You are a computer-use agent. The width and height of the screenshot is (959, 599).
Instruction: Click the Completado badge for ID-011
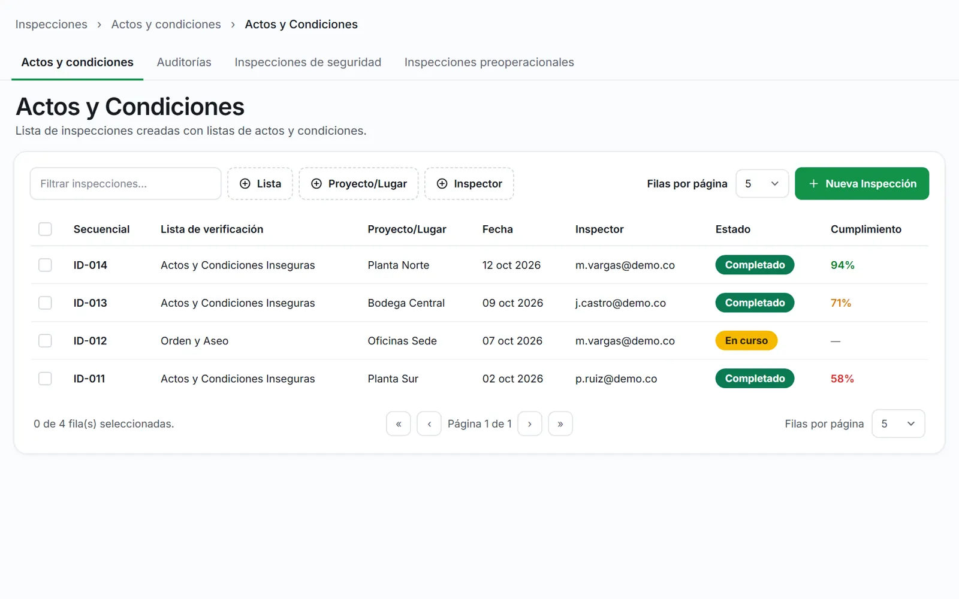click(x=755, y=378)
